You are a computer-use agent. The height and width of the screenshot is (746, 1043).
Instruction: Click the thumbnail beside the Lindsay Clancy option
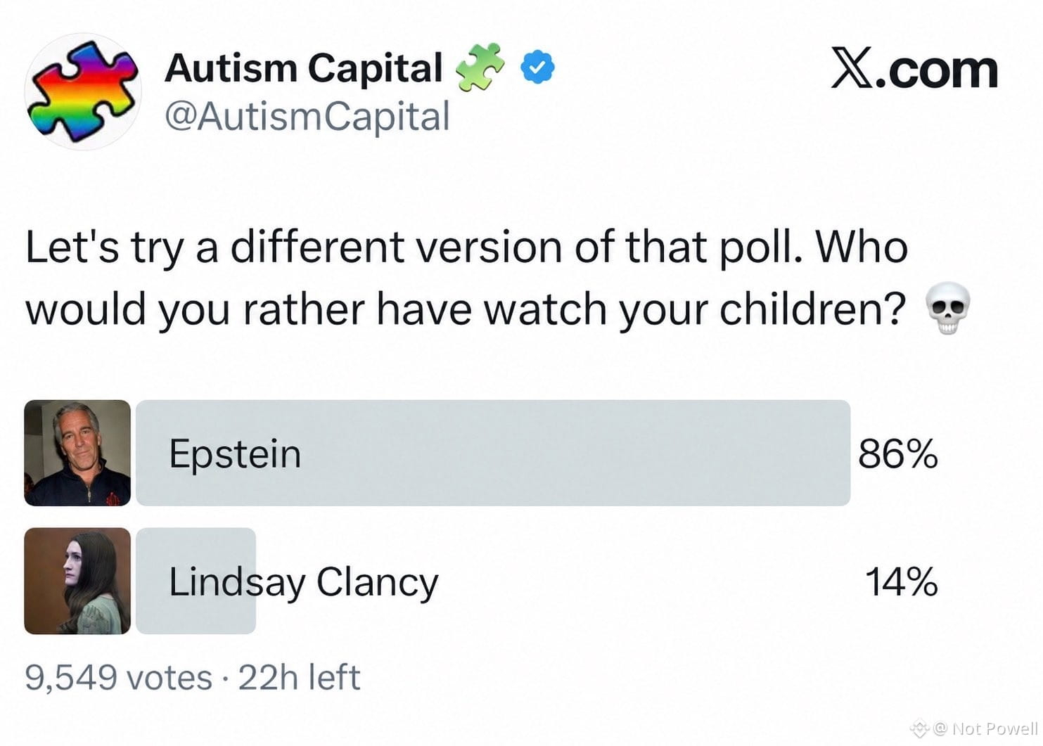77,581
